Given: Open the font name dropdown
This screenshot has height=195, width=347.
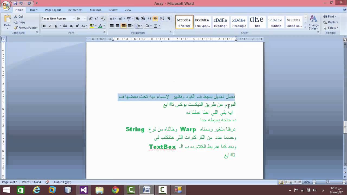Looking at the screenshot, I should (74, 19).
